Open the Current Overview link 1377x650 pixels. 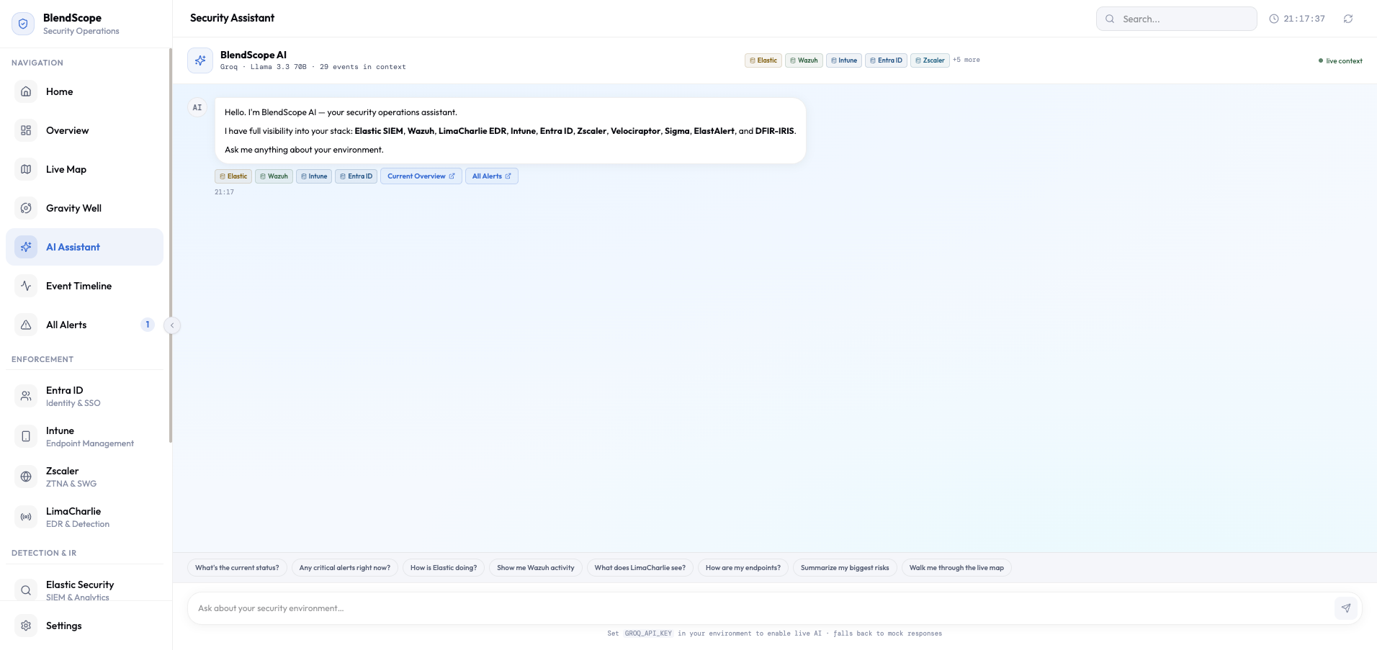pos(421,176)
